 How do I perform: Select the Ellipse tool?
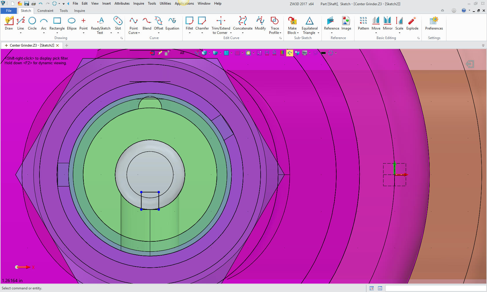tap(72, 23)
